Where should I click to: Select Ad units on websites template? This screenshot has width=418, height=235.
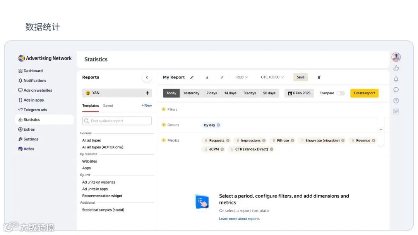[x=99, y=182]
